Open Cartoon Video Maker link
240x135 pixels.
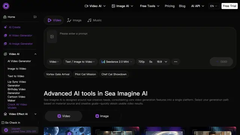pos(16,99)
